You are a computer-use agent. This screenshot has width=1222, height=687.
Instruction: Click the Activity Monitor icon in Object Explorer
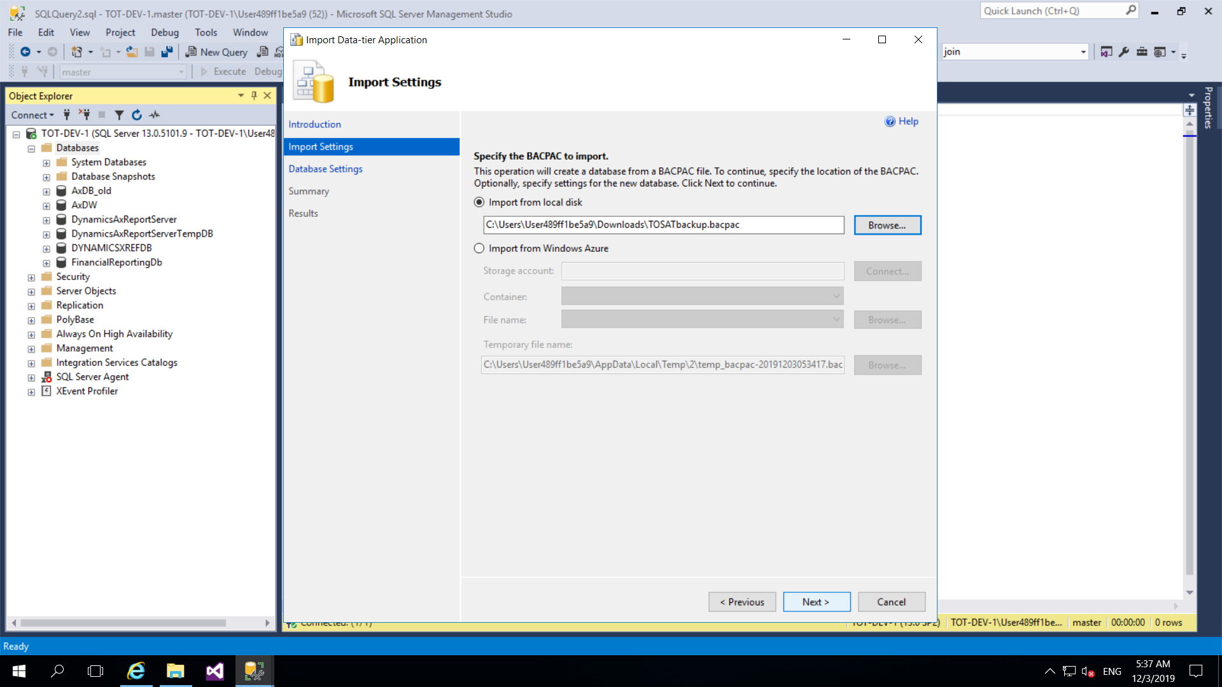[x=155, y=115]
